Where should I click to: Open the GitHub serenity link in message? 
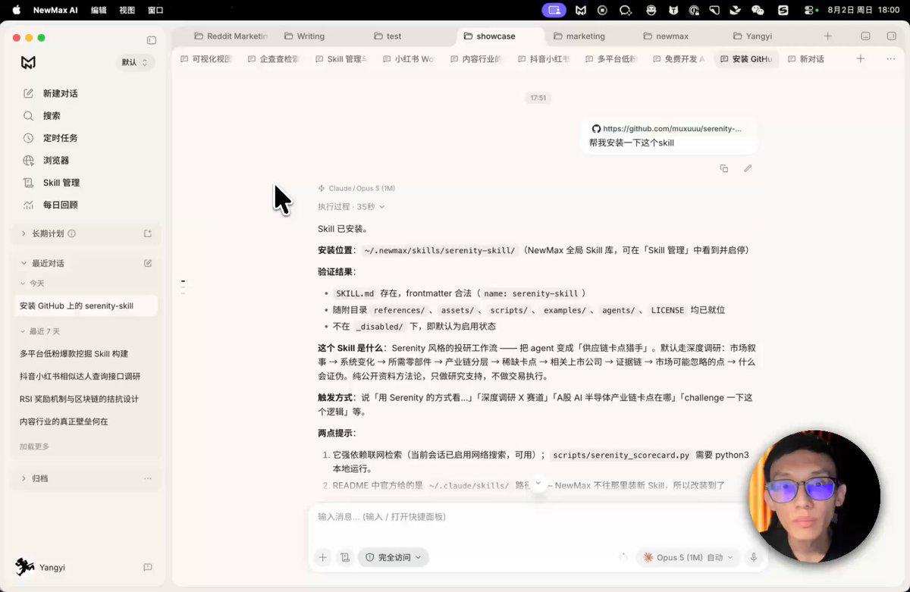click(667, 129)
